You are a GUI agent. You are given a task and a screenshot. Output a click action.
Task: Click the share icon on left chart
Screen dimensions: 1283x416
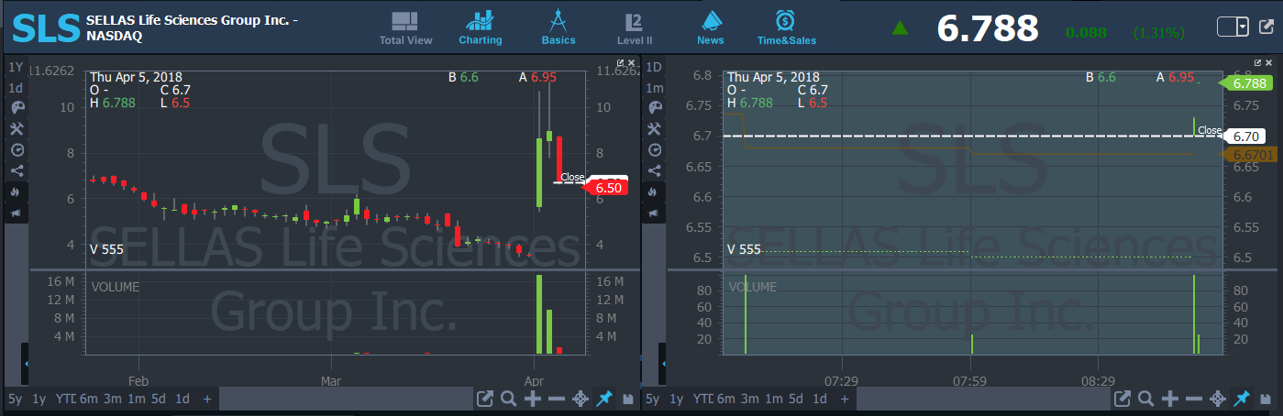pos(16,170)
